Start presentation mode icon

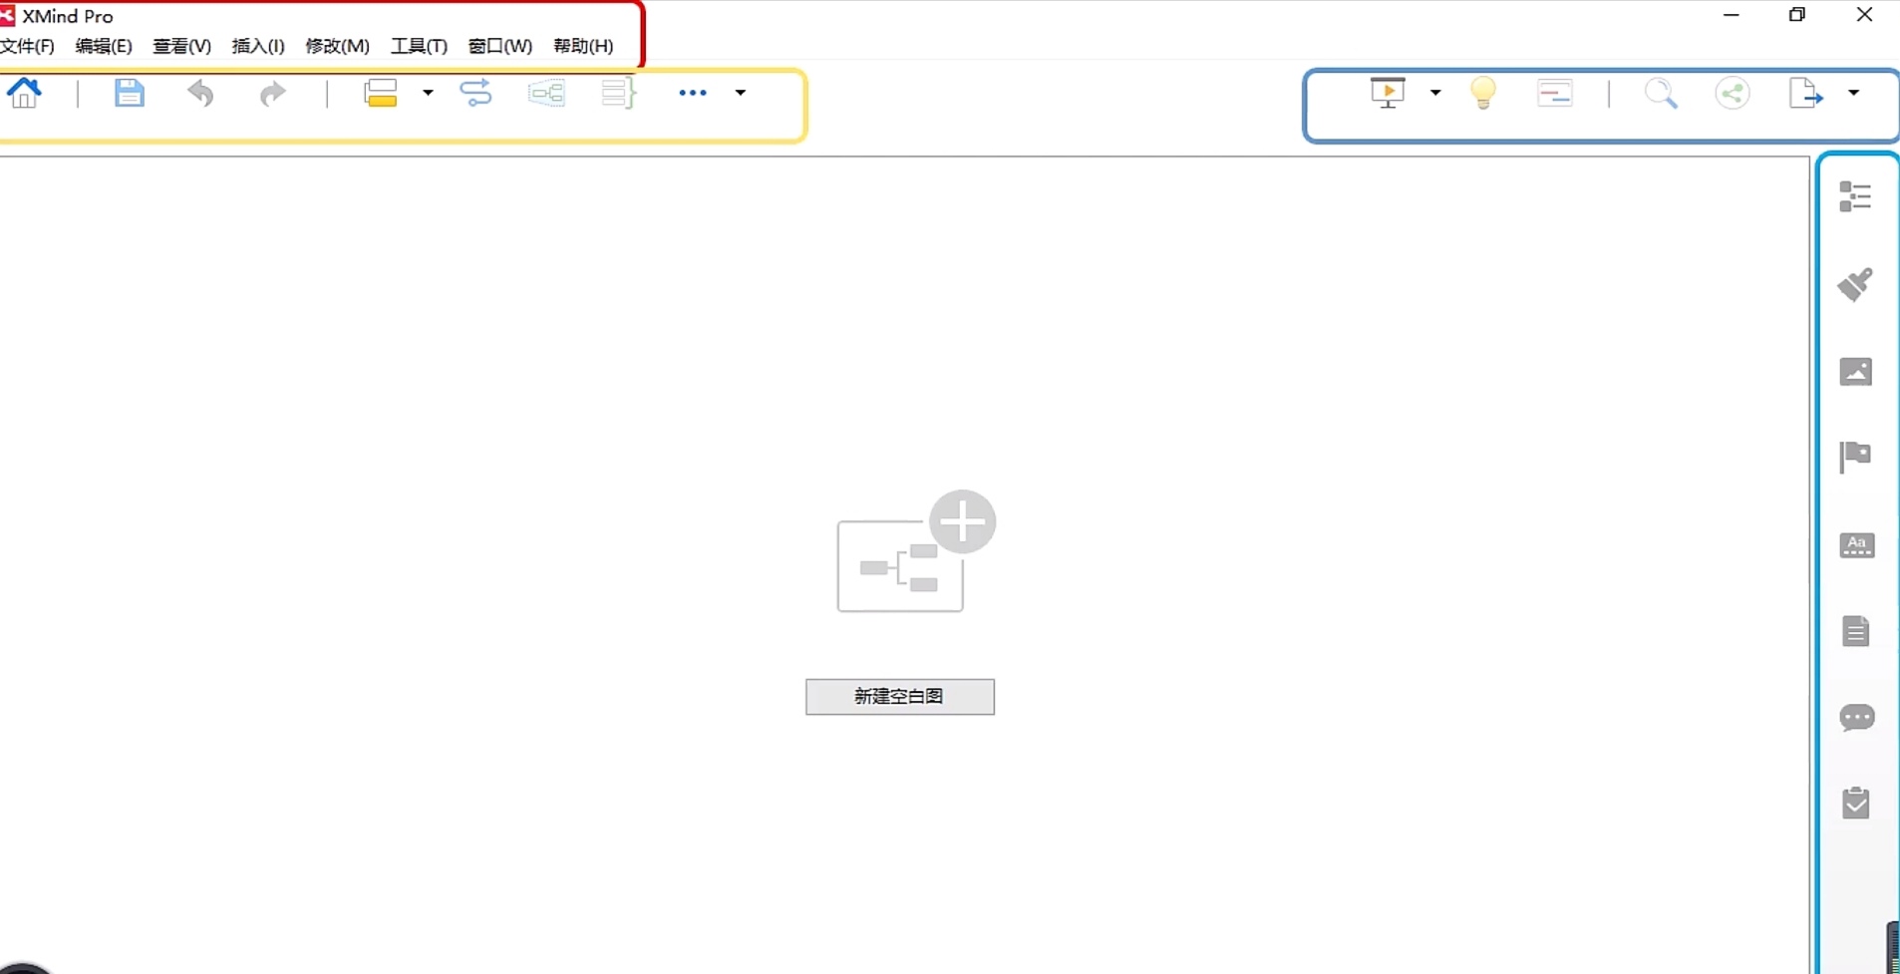(x=1388, y=93)
